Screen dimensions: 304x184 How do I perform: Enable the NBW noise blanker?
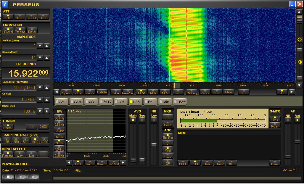(x=141, y=92)
